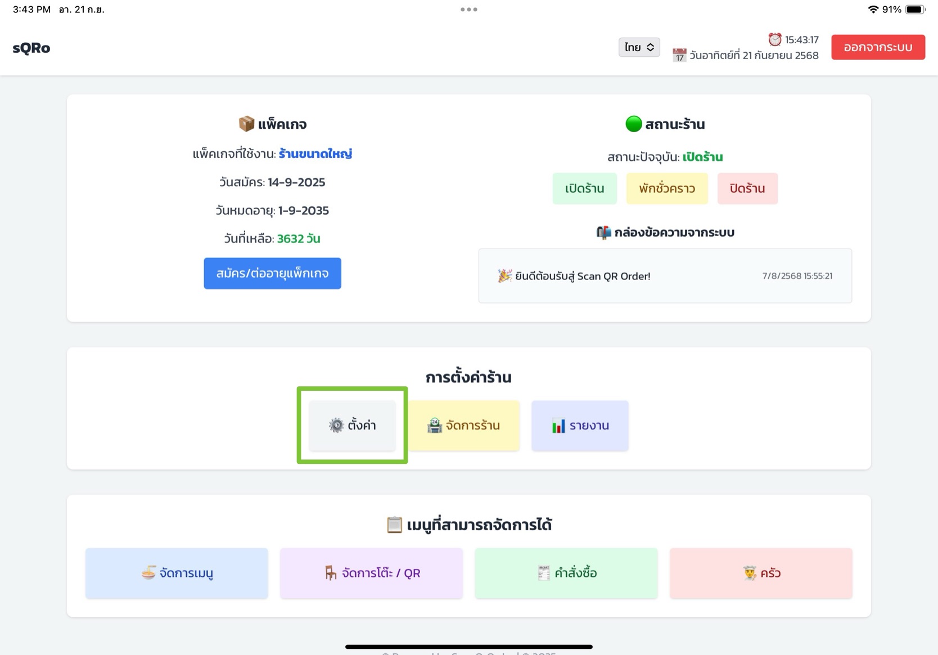Click the calendar icon by the date
Viewport: 938px width, 655px height.
coord(679,55)
